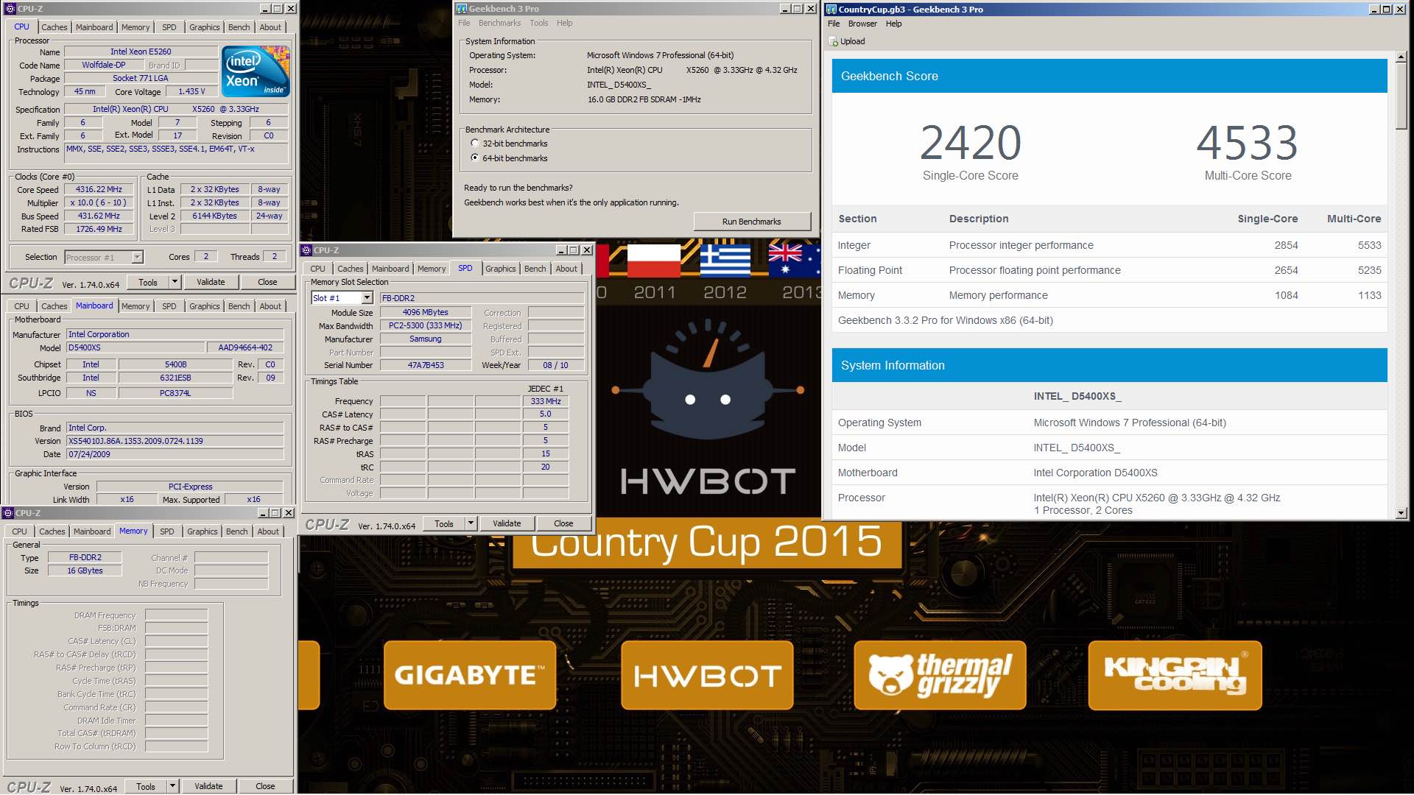This screenshot has height=795, width=1414.
Task: Open File menu in Geekbench 3 Pro
Action: click(x=464, y=23)
